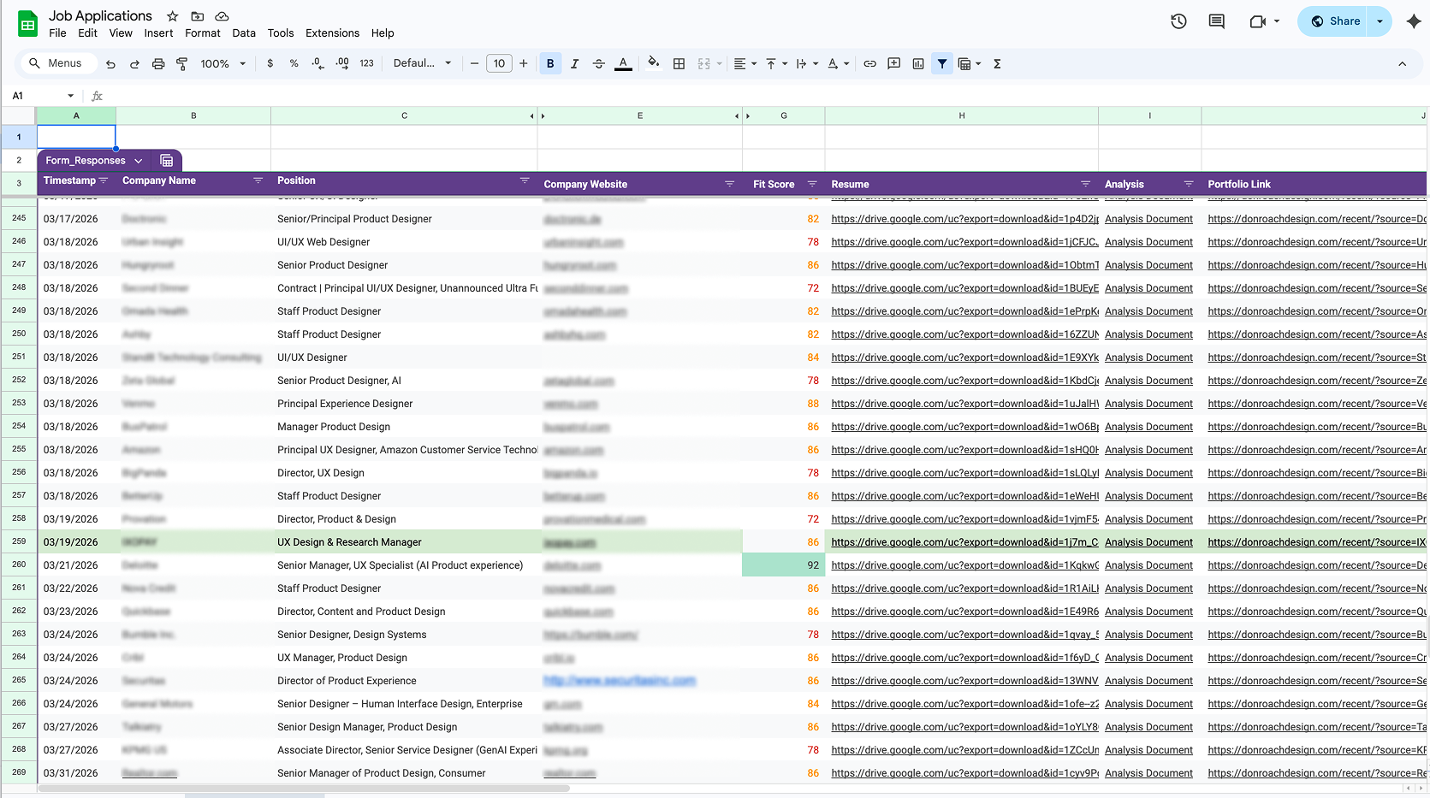Select the Paint format tool
The height and width of the screenshot is (798, 1430).
(x=181, y=64)
